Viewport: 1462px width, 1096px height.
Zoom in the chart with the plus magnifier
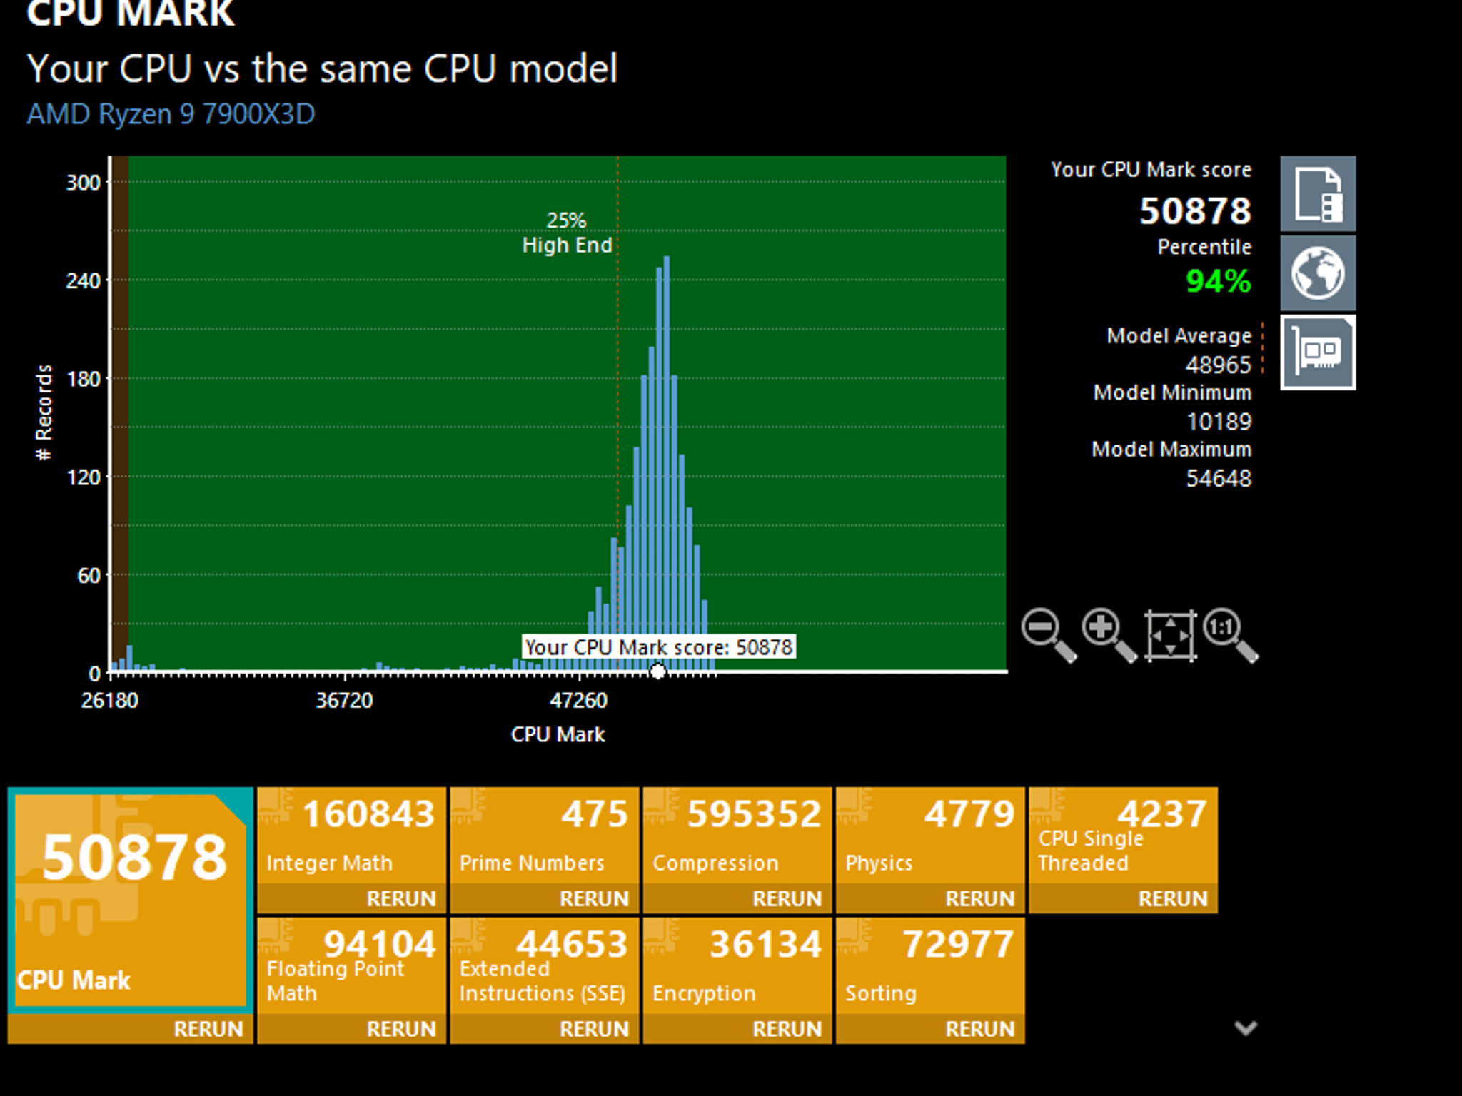pyautogui.click(x=1109, y=635)
